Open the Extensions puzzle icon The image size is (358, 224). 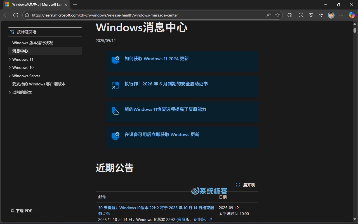(289, 15)
